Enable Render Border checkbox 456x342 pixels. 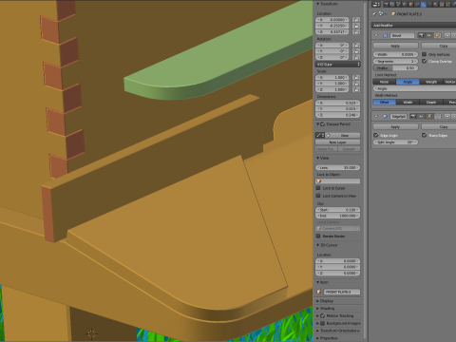pos(318,236)
